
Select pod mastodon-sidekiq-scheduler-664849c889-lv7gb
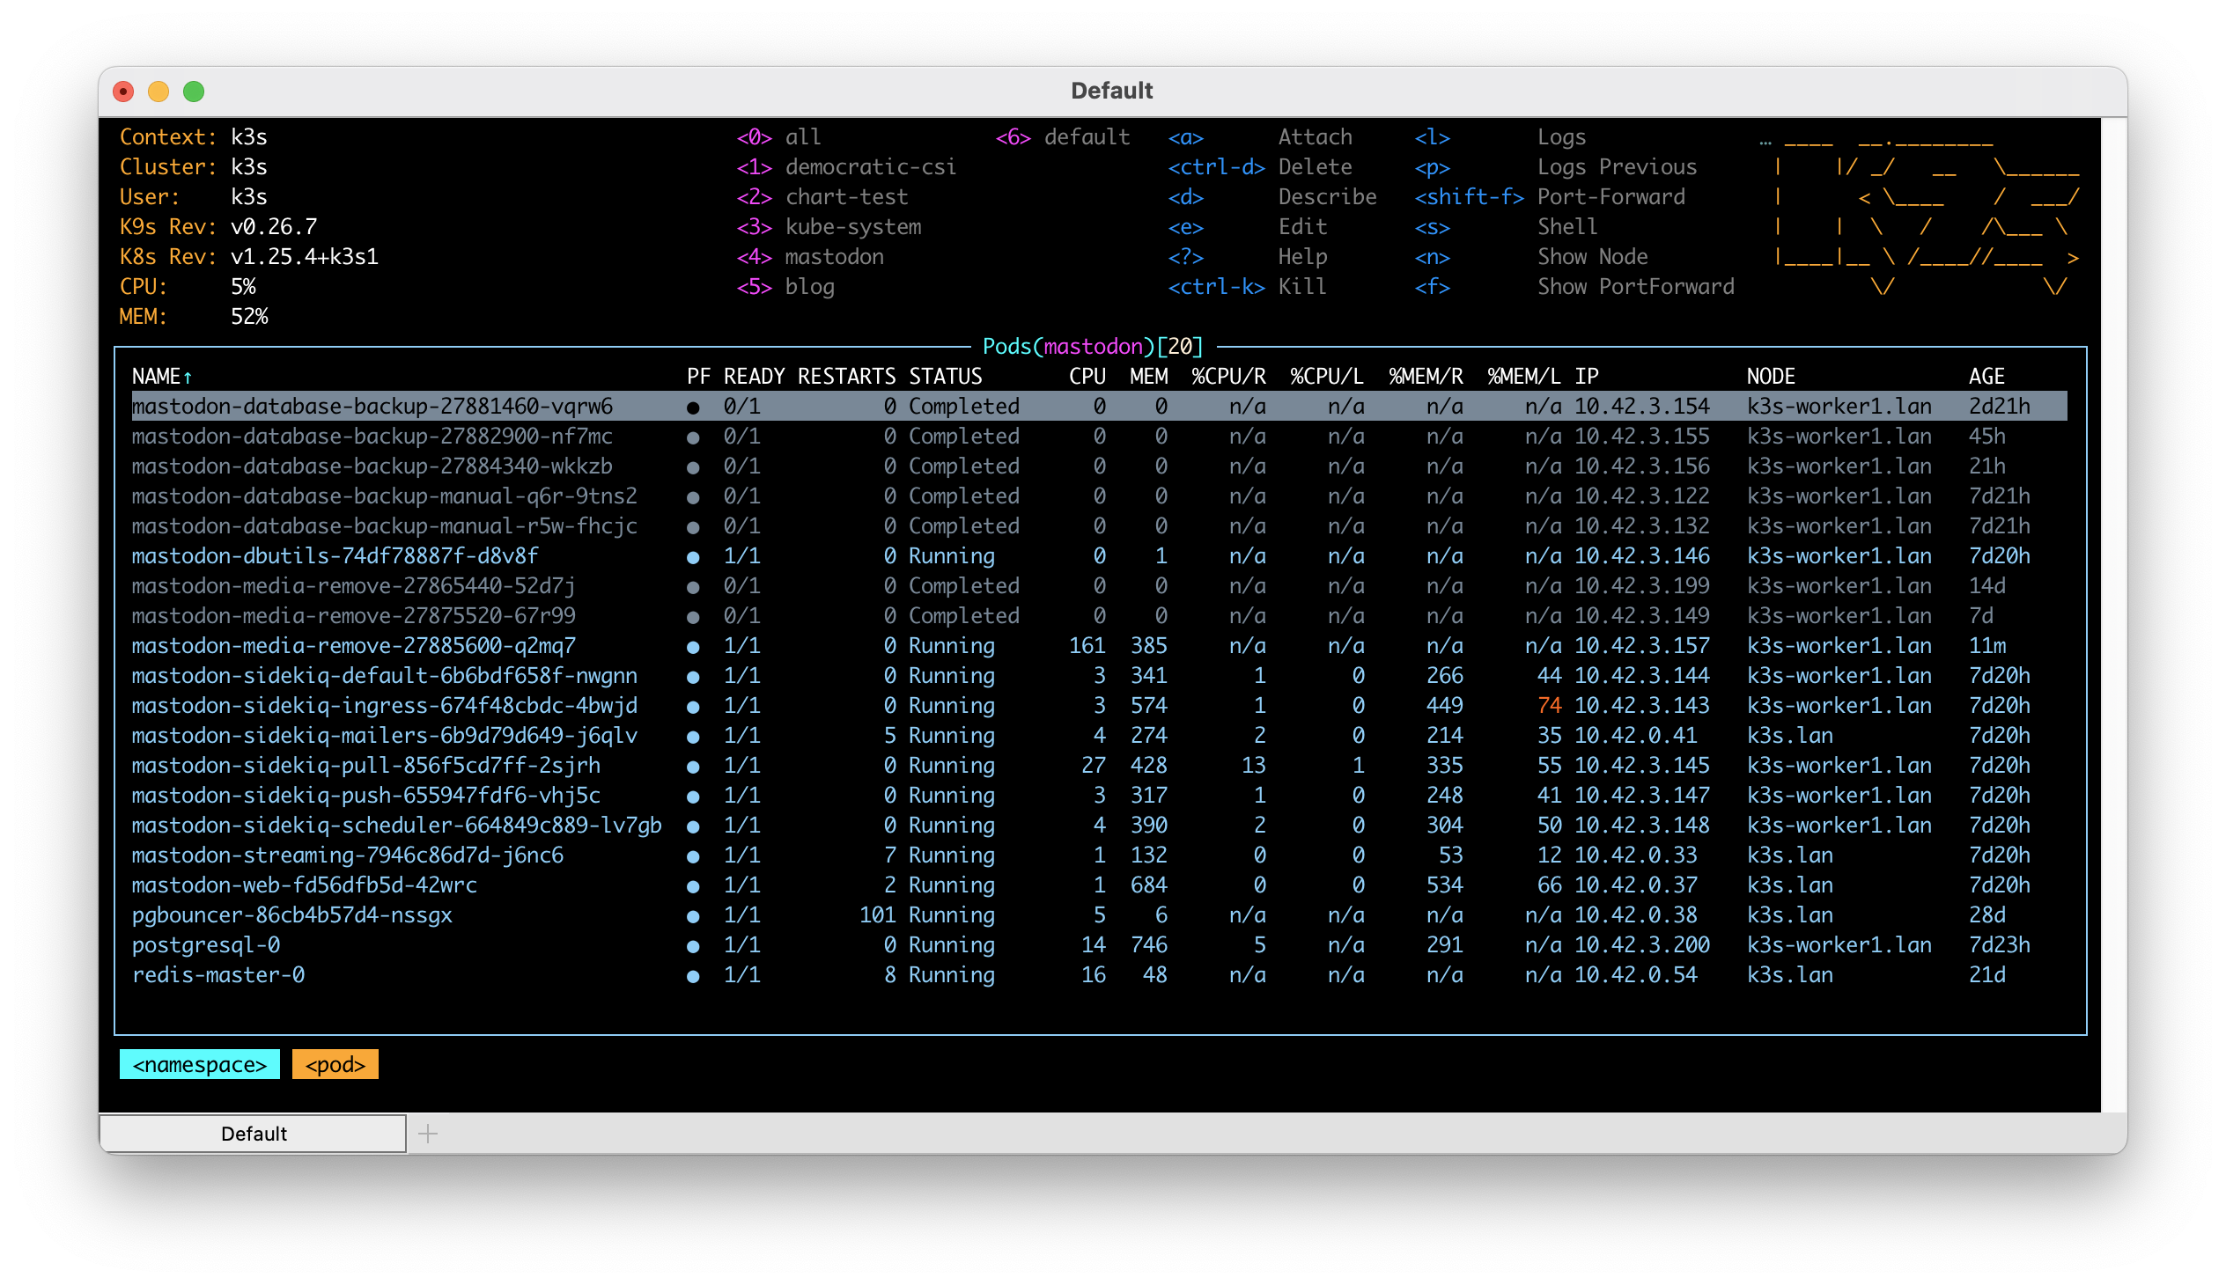coord(1098,826)
